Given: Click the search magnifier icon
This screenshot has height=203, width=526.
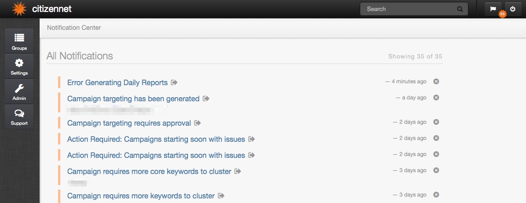Looking at the screenshot, I should [x=460, y=9].
